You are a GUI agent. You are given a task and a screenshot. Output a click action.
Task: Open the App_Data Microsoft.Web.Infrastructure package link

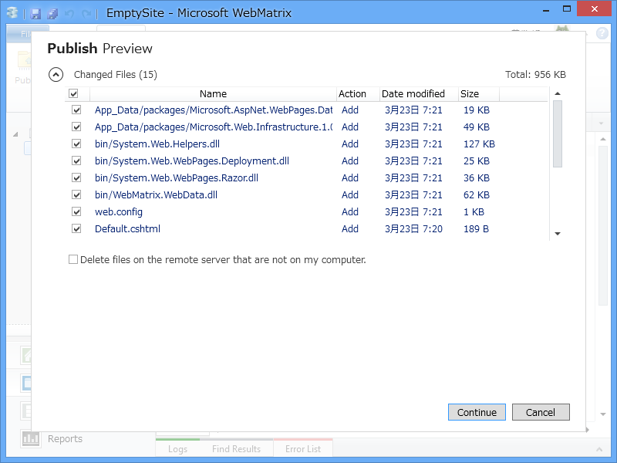214,127
